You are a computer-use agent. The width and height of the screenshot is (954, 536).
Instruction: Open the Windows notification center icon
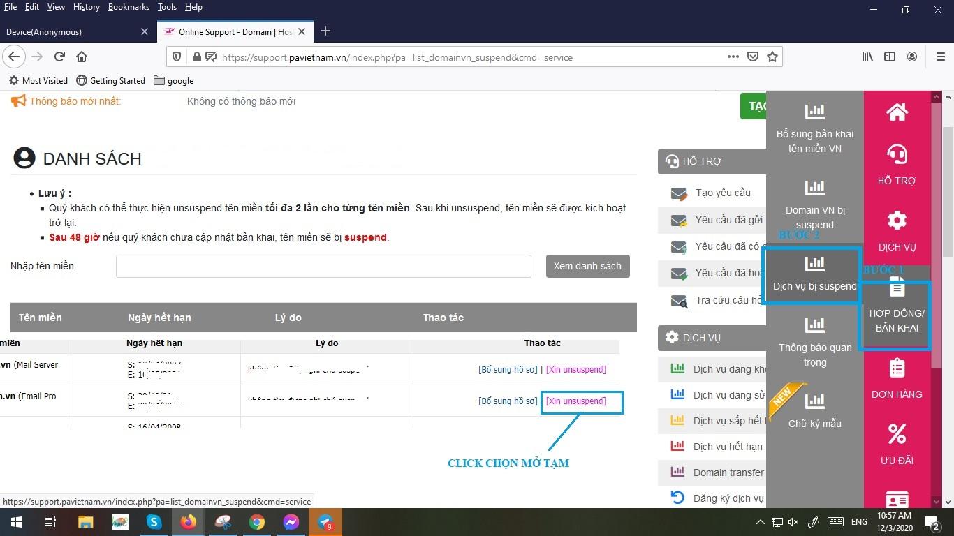(932, 522)
